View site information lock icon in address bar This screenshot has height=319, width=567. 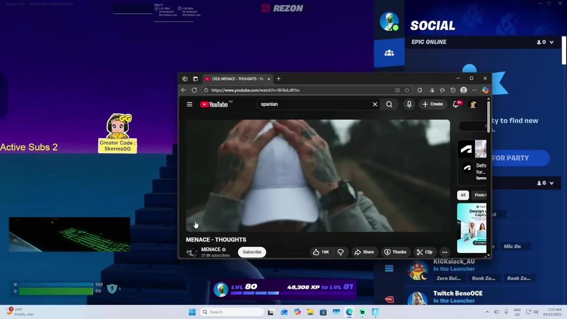pyautogui.click(x=206, y=90)
